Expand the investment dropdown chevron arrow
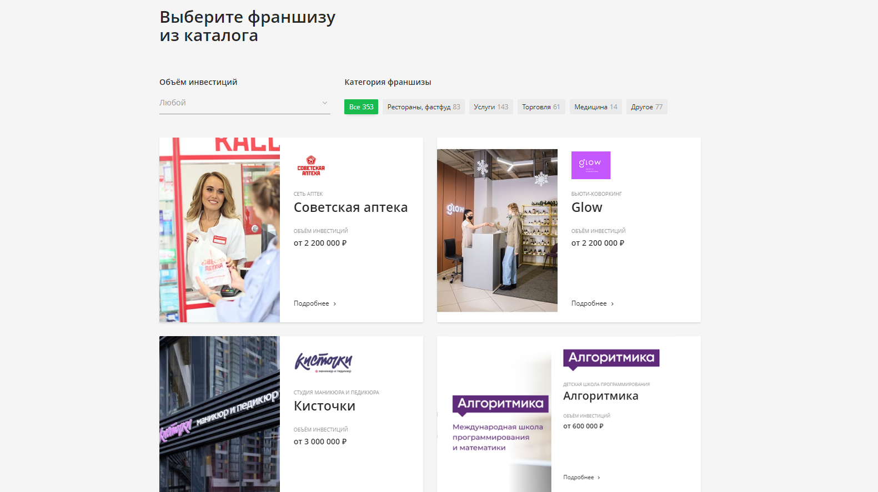 coord(325,103)
